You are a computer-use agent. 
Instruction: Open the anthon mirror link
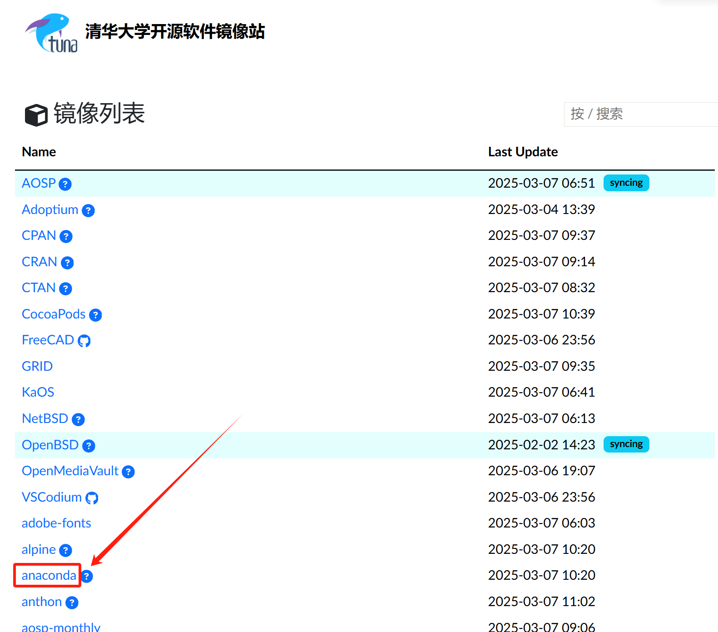42,602
